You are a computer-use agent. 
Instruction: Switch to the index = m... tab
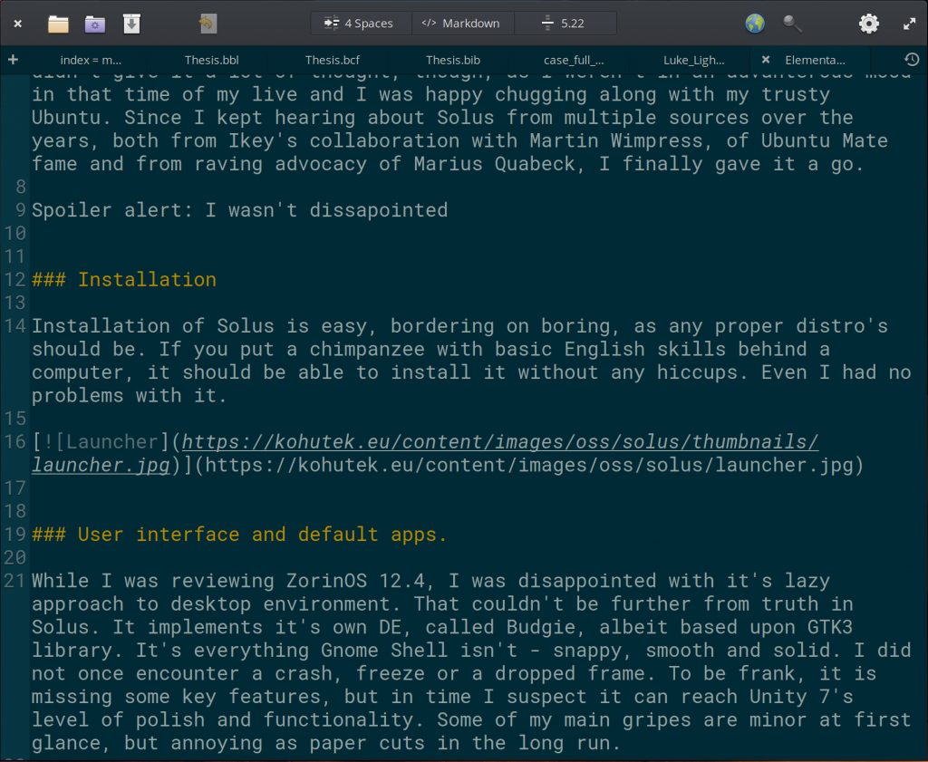[x=91, y=60]
